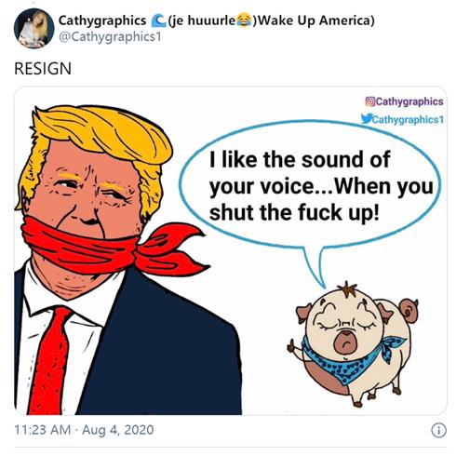The height and width of the screenshot is (456, 456).
Task: Click the Twitter bird logo watermark
Action: click(x=367, y=118)
